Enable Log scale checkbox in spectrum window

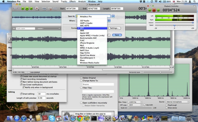(x=144, y=105)
